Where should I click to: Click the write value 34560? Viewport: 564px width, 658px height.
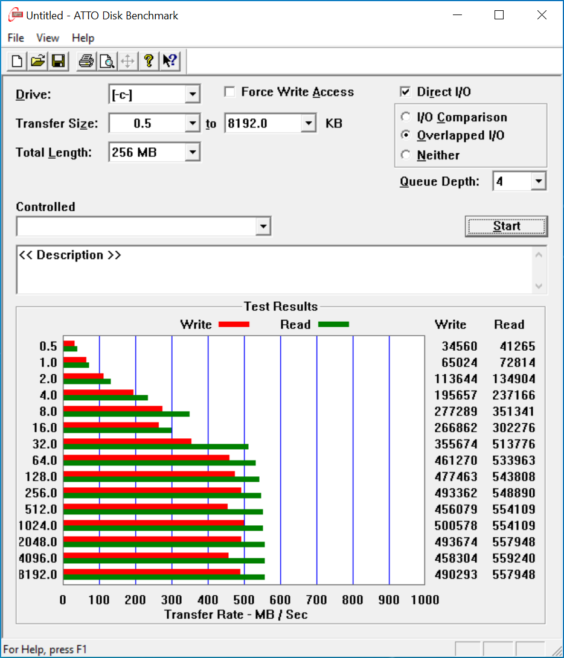point(460,347)
